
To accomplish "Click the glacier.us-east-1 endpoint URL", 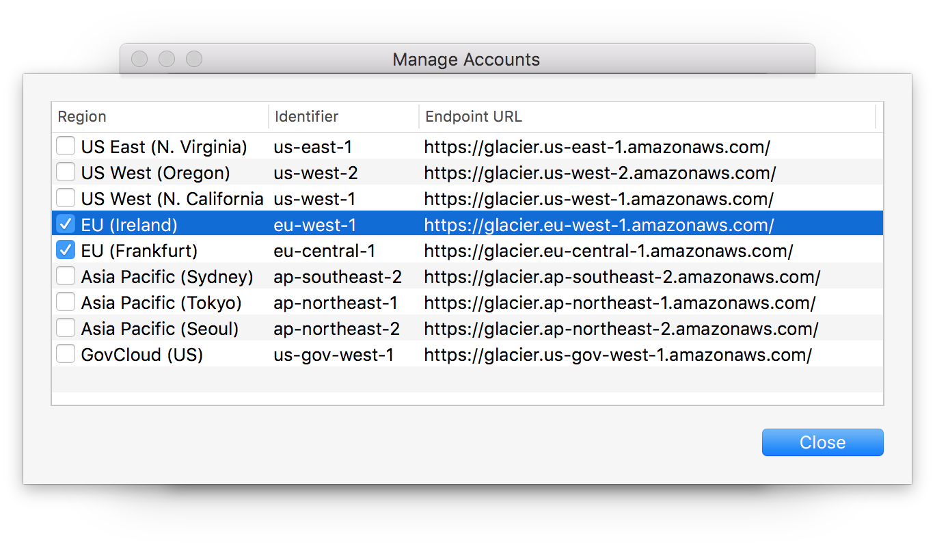I will click(597, 147).
